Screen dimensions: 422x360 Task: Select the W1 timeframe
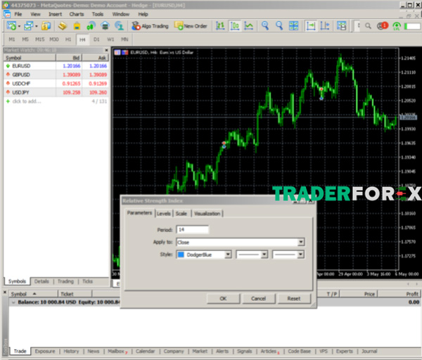coord(110,39)
